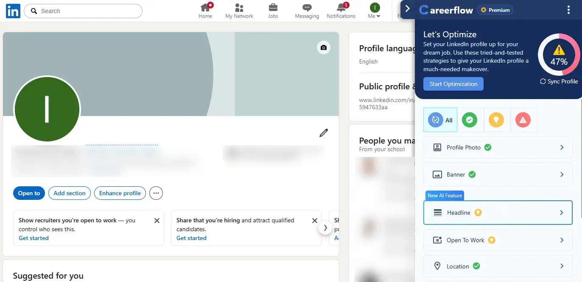Filter Careerflow list by yellow suggestions
This screenshot has height=282, width=582.
497,120
